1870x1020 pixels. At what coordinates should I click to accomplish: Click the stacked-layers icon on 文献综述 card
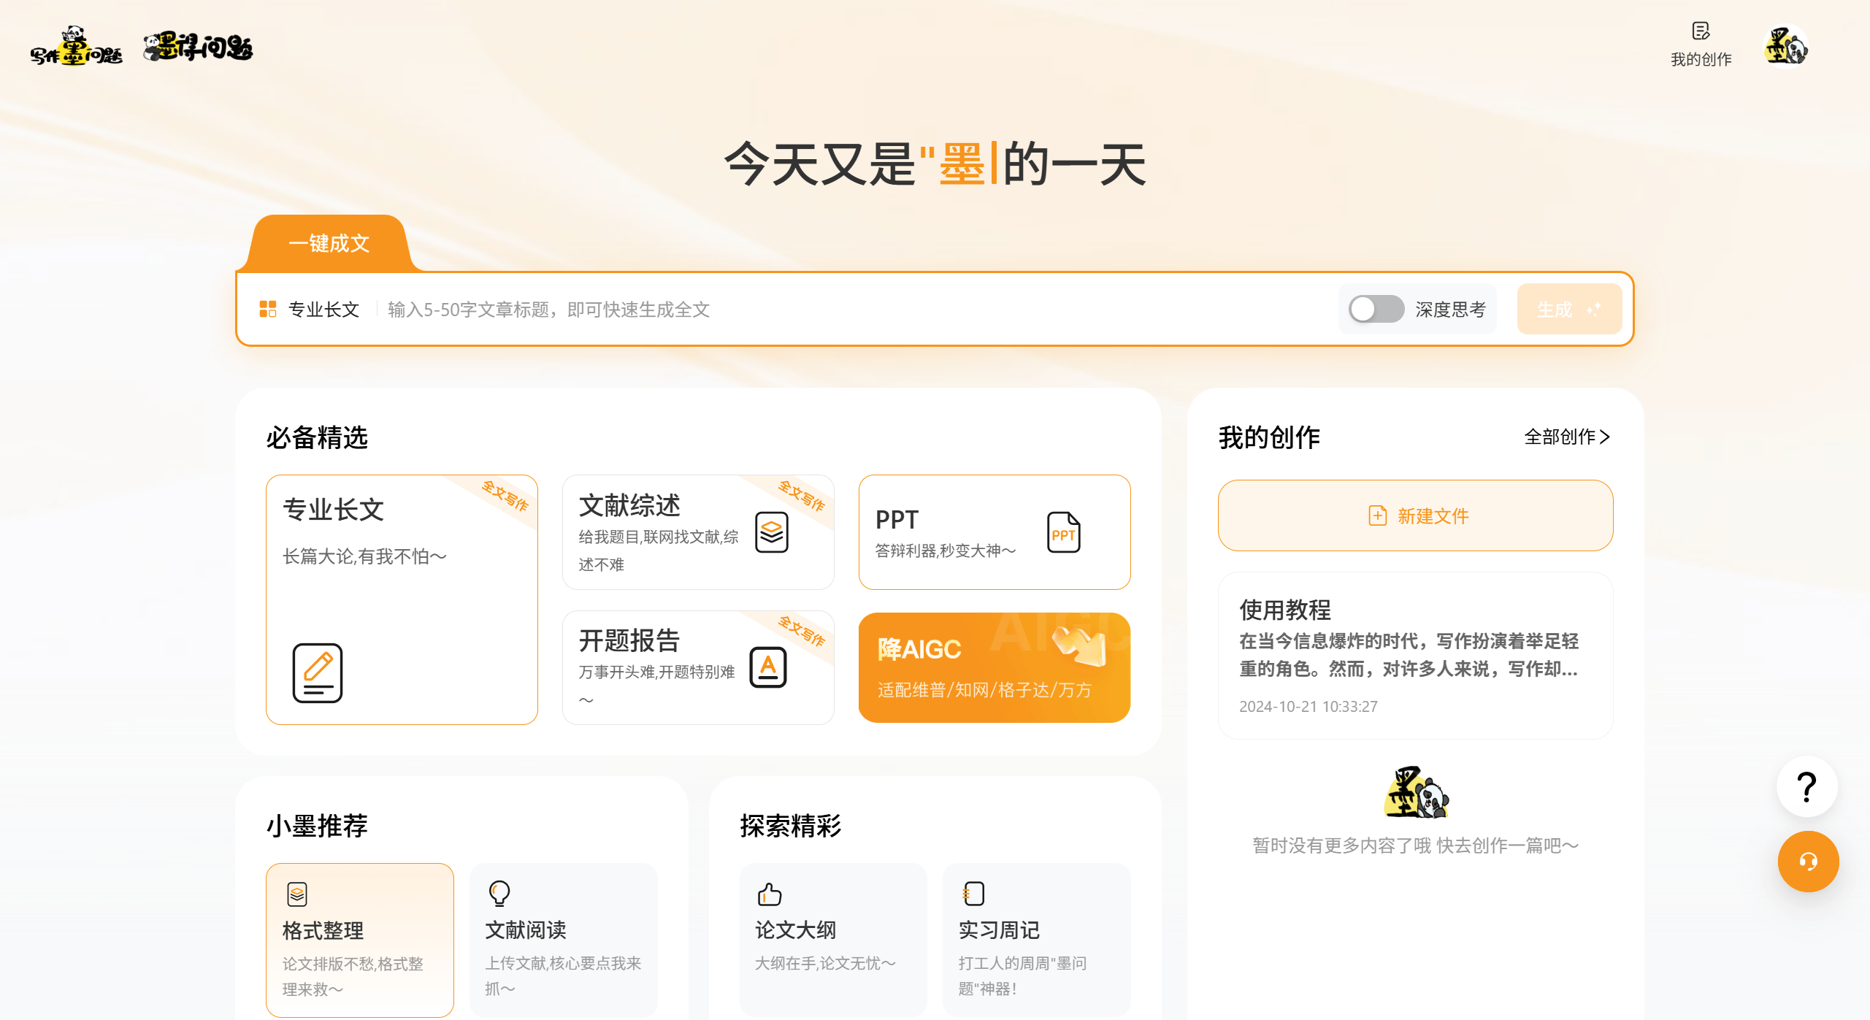click(x=772, y=532)
